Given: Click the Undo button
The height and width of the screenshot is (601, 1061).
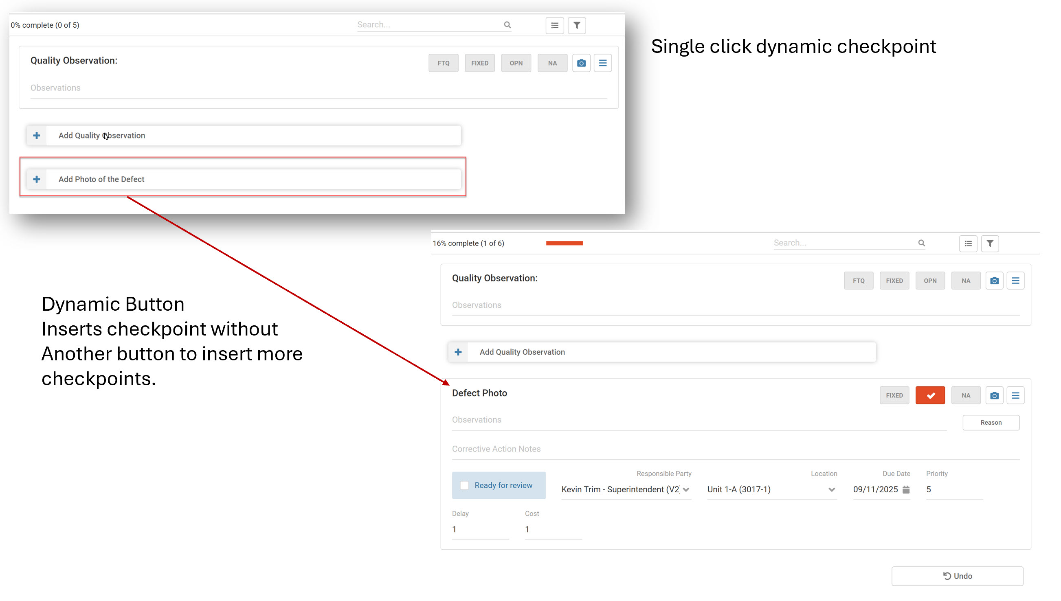Looking at the screenshot, I should [x=958, y=576].
